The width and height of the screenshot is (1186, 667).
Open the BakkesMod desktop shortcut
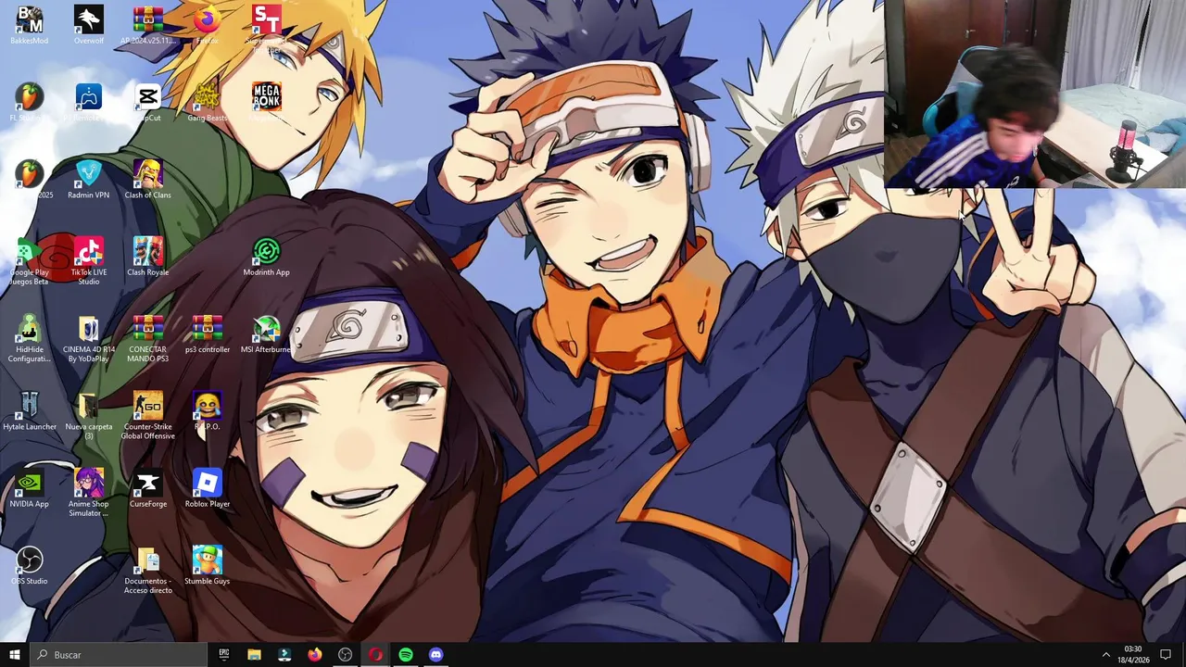coord(30,25)
